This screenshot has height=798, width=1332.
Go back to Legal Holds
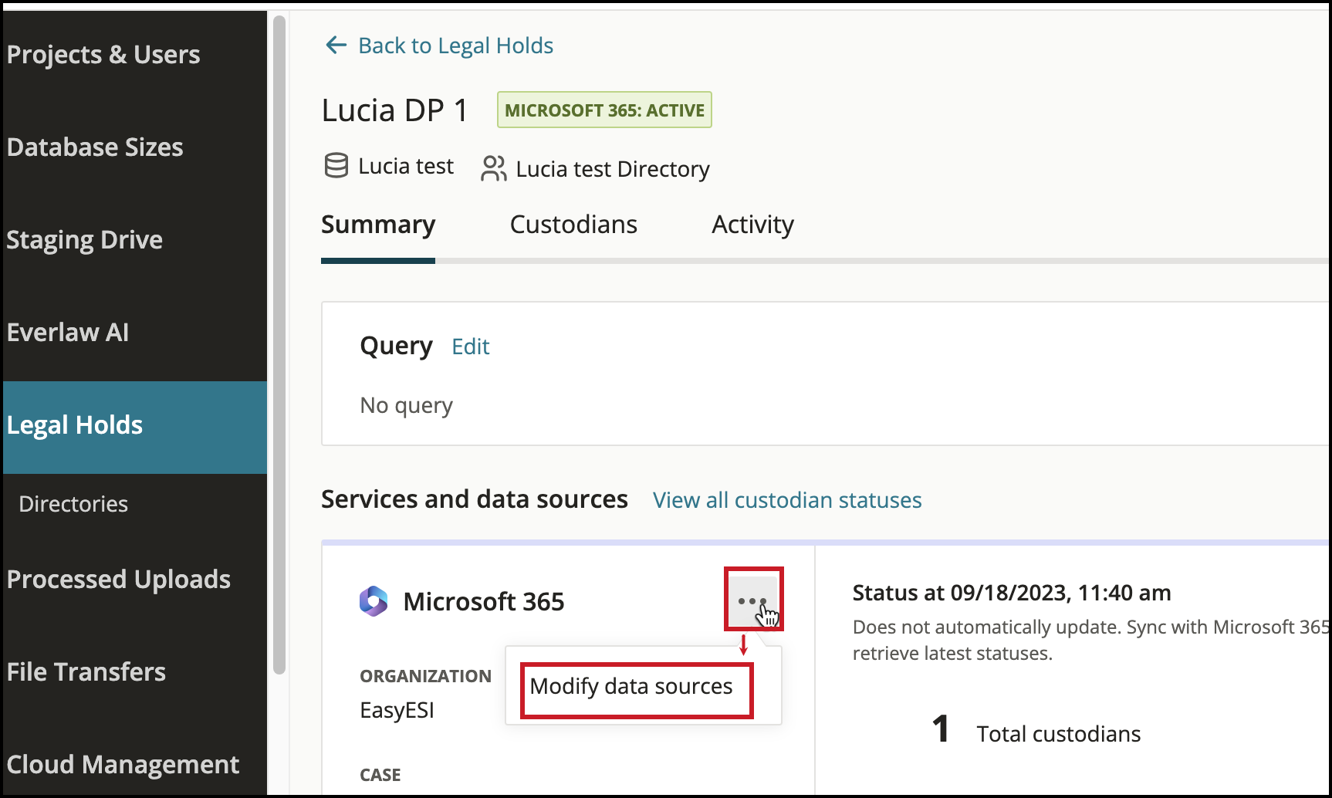[455, 46]
